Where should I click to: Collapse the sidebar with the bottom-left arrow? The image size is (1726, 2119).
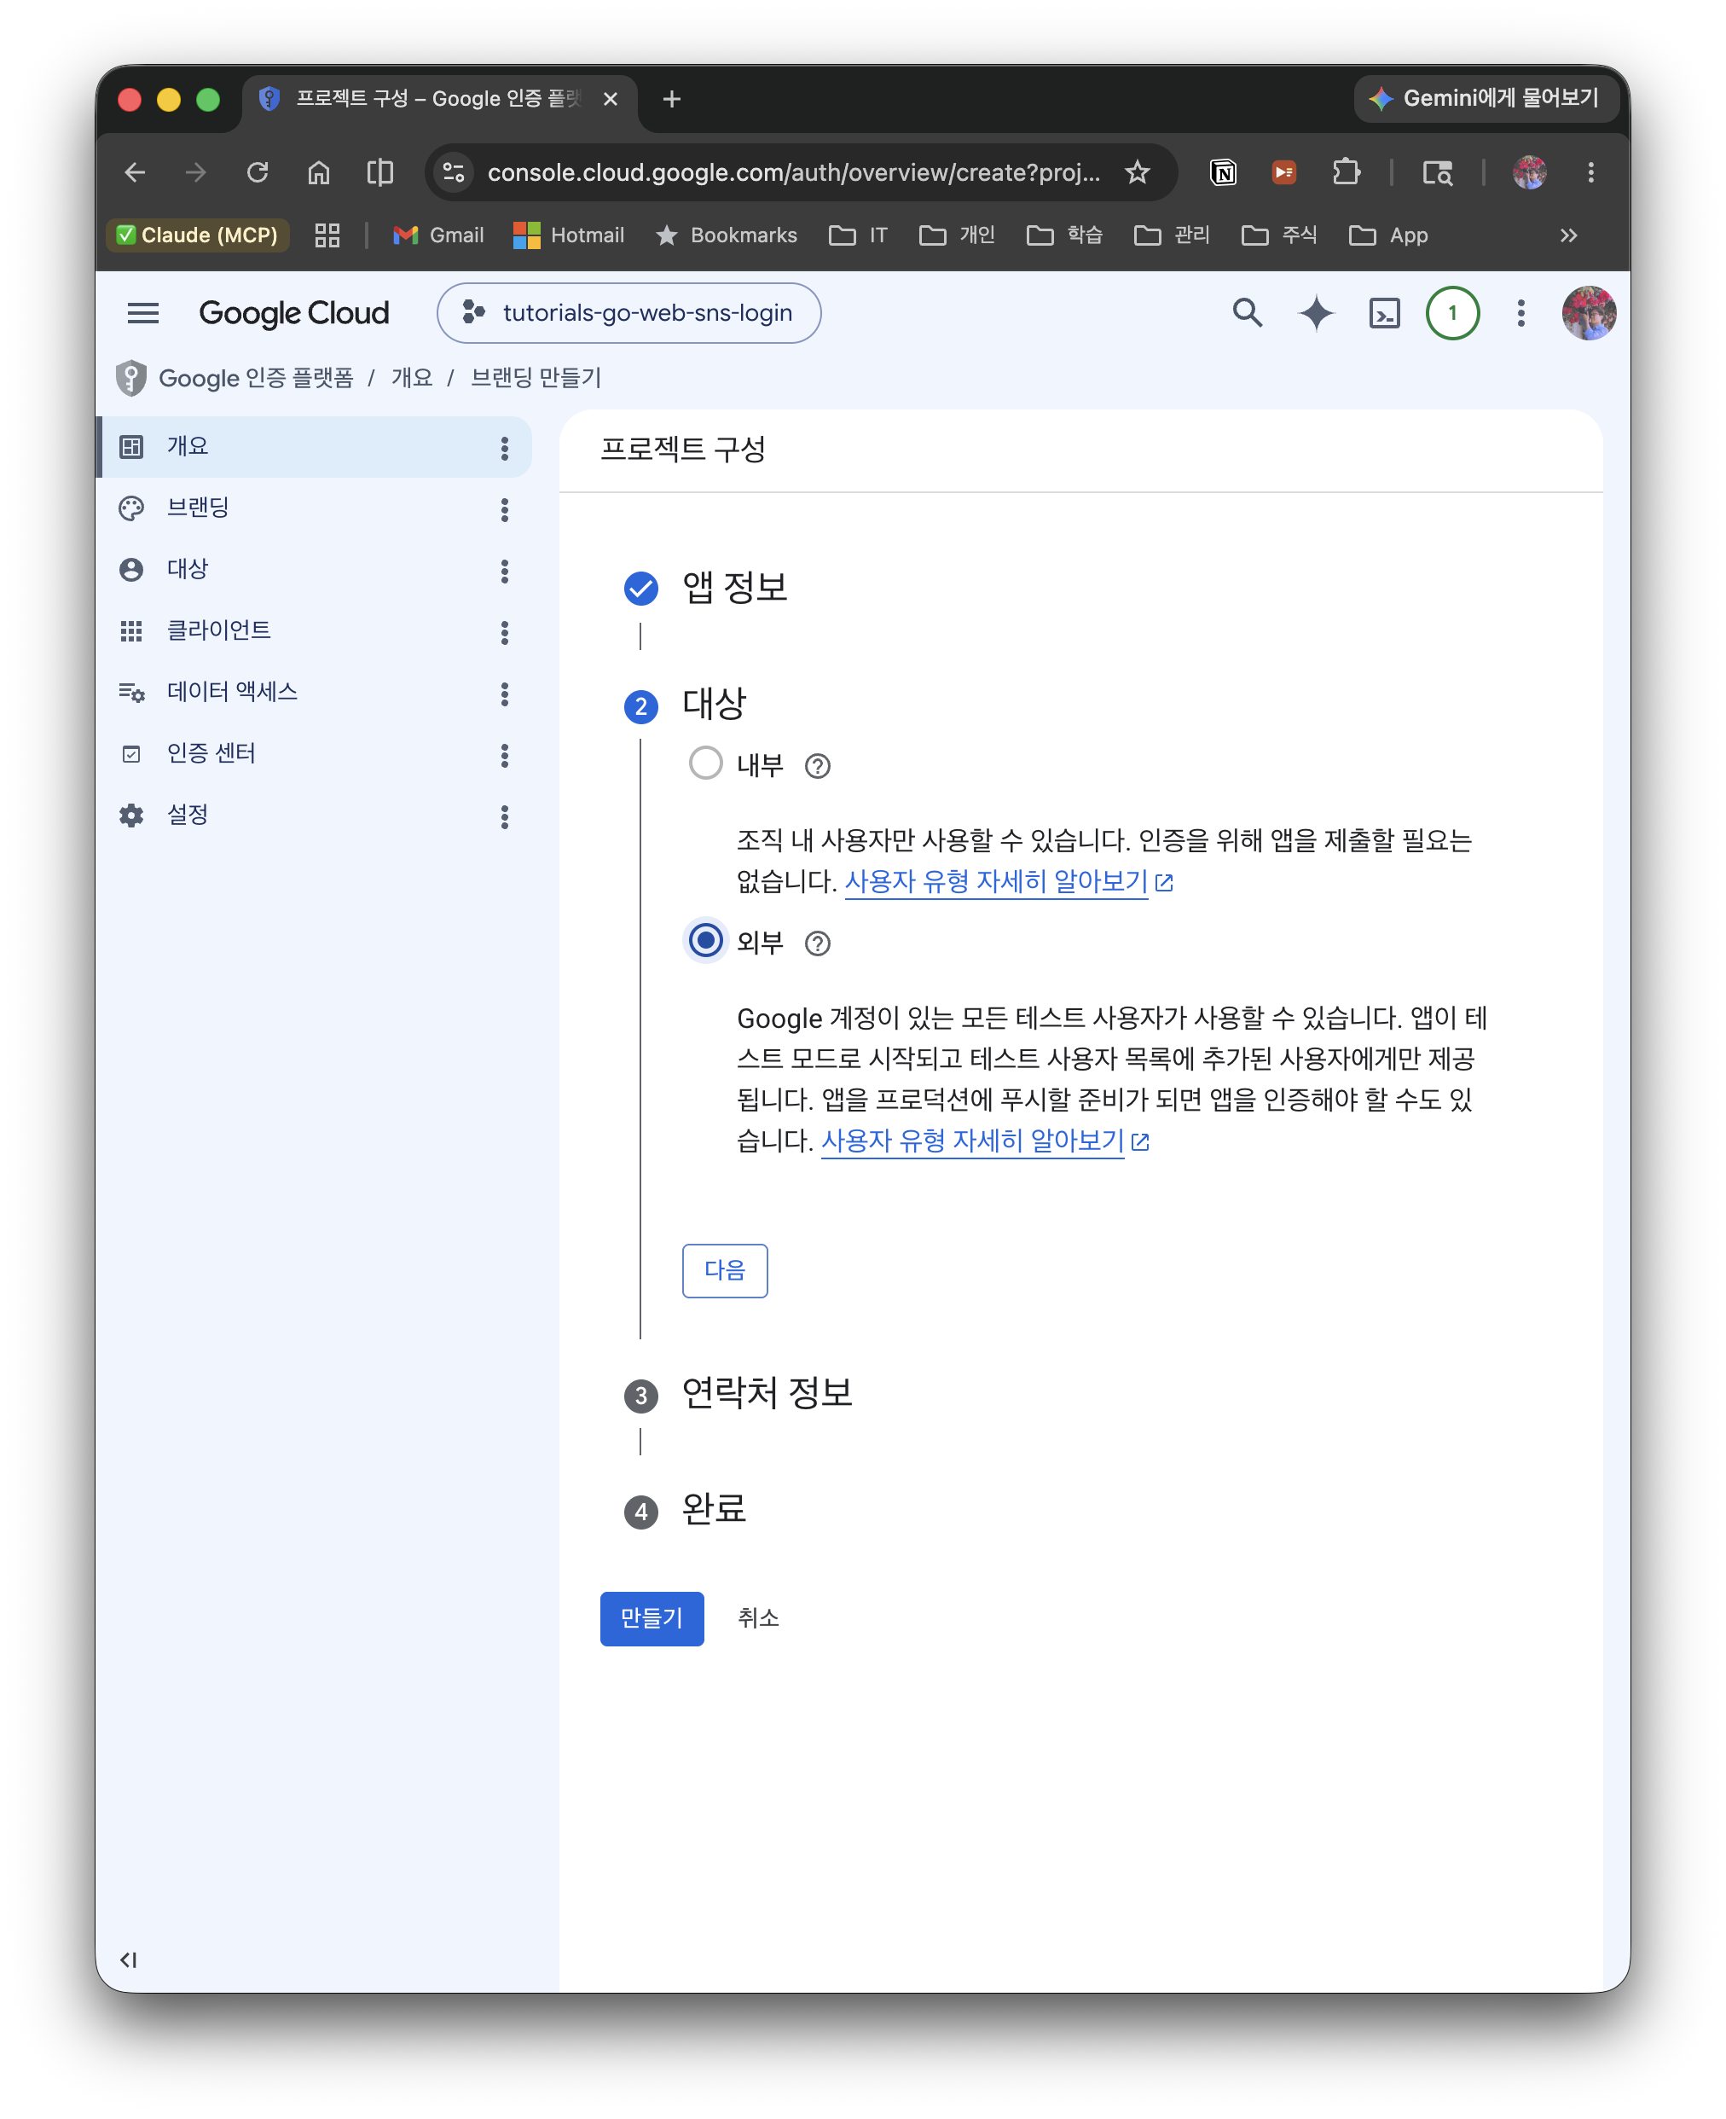128,1959
